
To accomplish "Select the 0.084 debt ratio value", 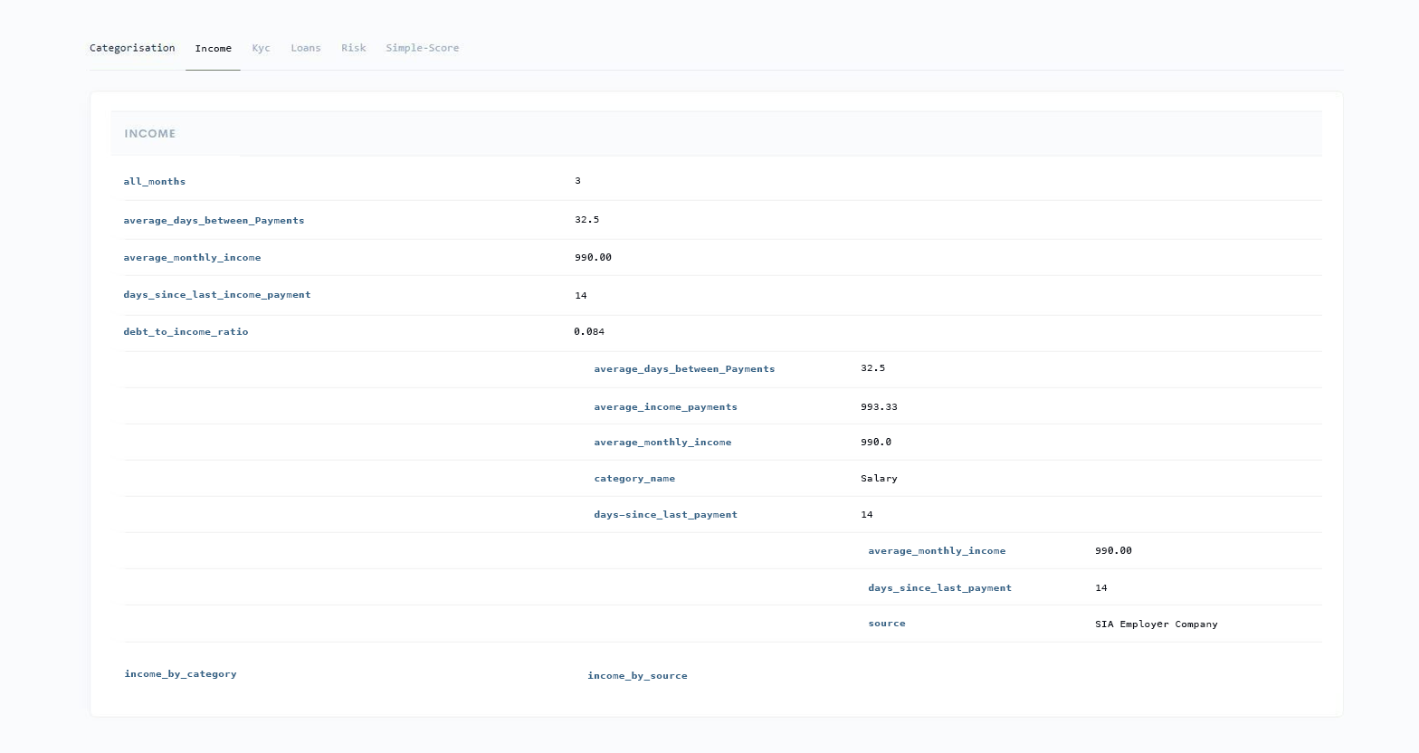I will 589,332.
